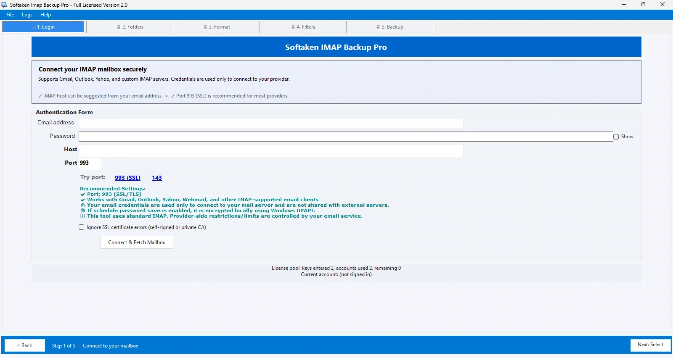Switch to the 4. Filters tab
Screen dimensions: 673x358
point(303,27)
